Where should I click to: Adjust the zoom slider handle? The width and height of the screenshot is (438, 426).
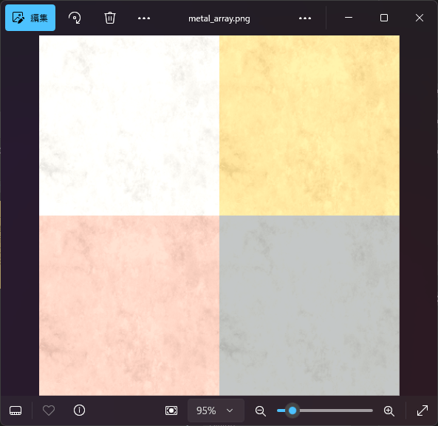pos(292,410)
